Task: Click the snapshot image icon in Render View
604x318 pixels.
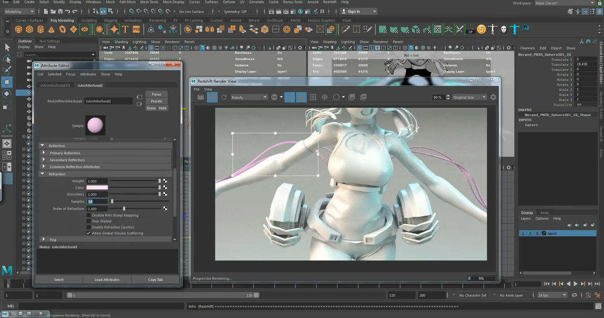Action: (352, 98)
